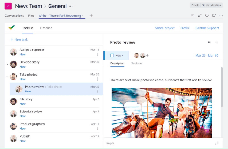Reload the Wrike tab with refresh icon
The height and width of the screenshot is (149, 228).
tap(207, 15)
